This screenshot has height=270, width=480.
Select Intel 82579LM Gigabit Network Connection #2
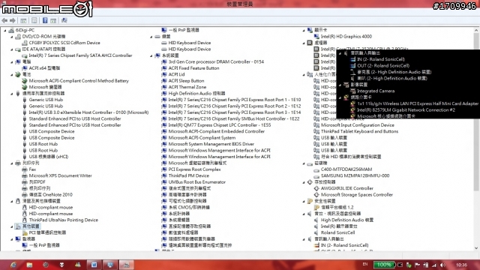[x=406, y=110]
